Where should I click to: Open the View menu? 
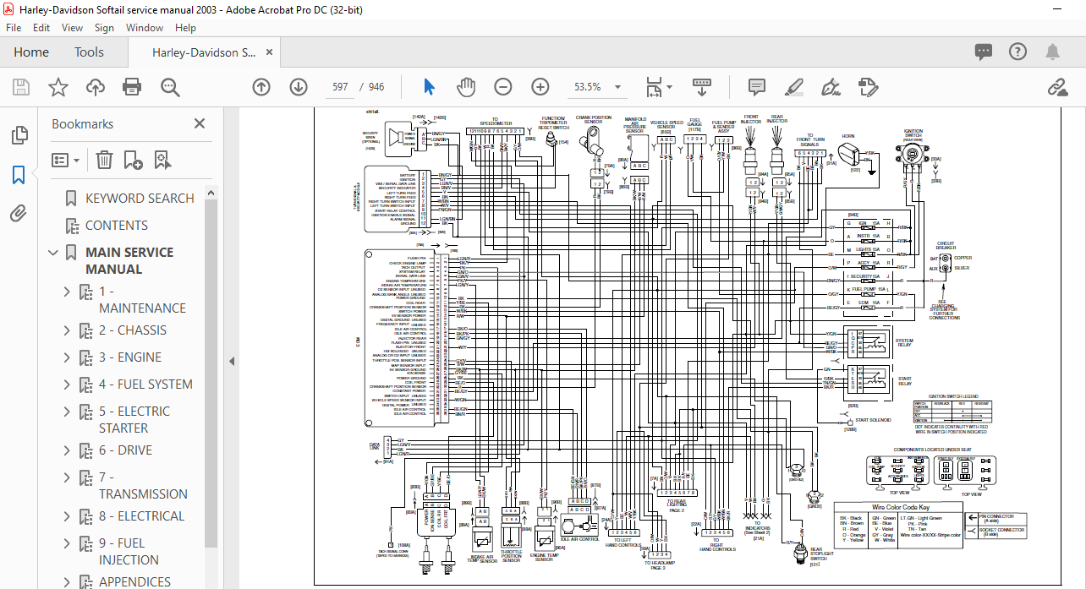pos(72,28)
